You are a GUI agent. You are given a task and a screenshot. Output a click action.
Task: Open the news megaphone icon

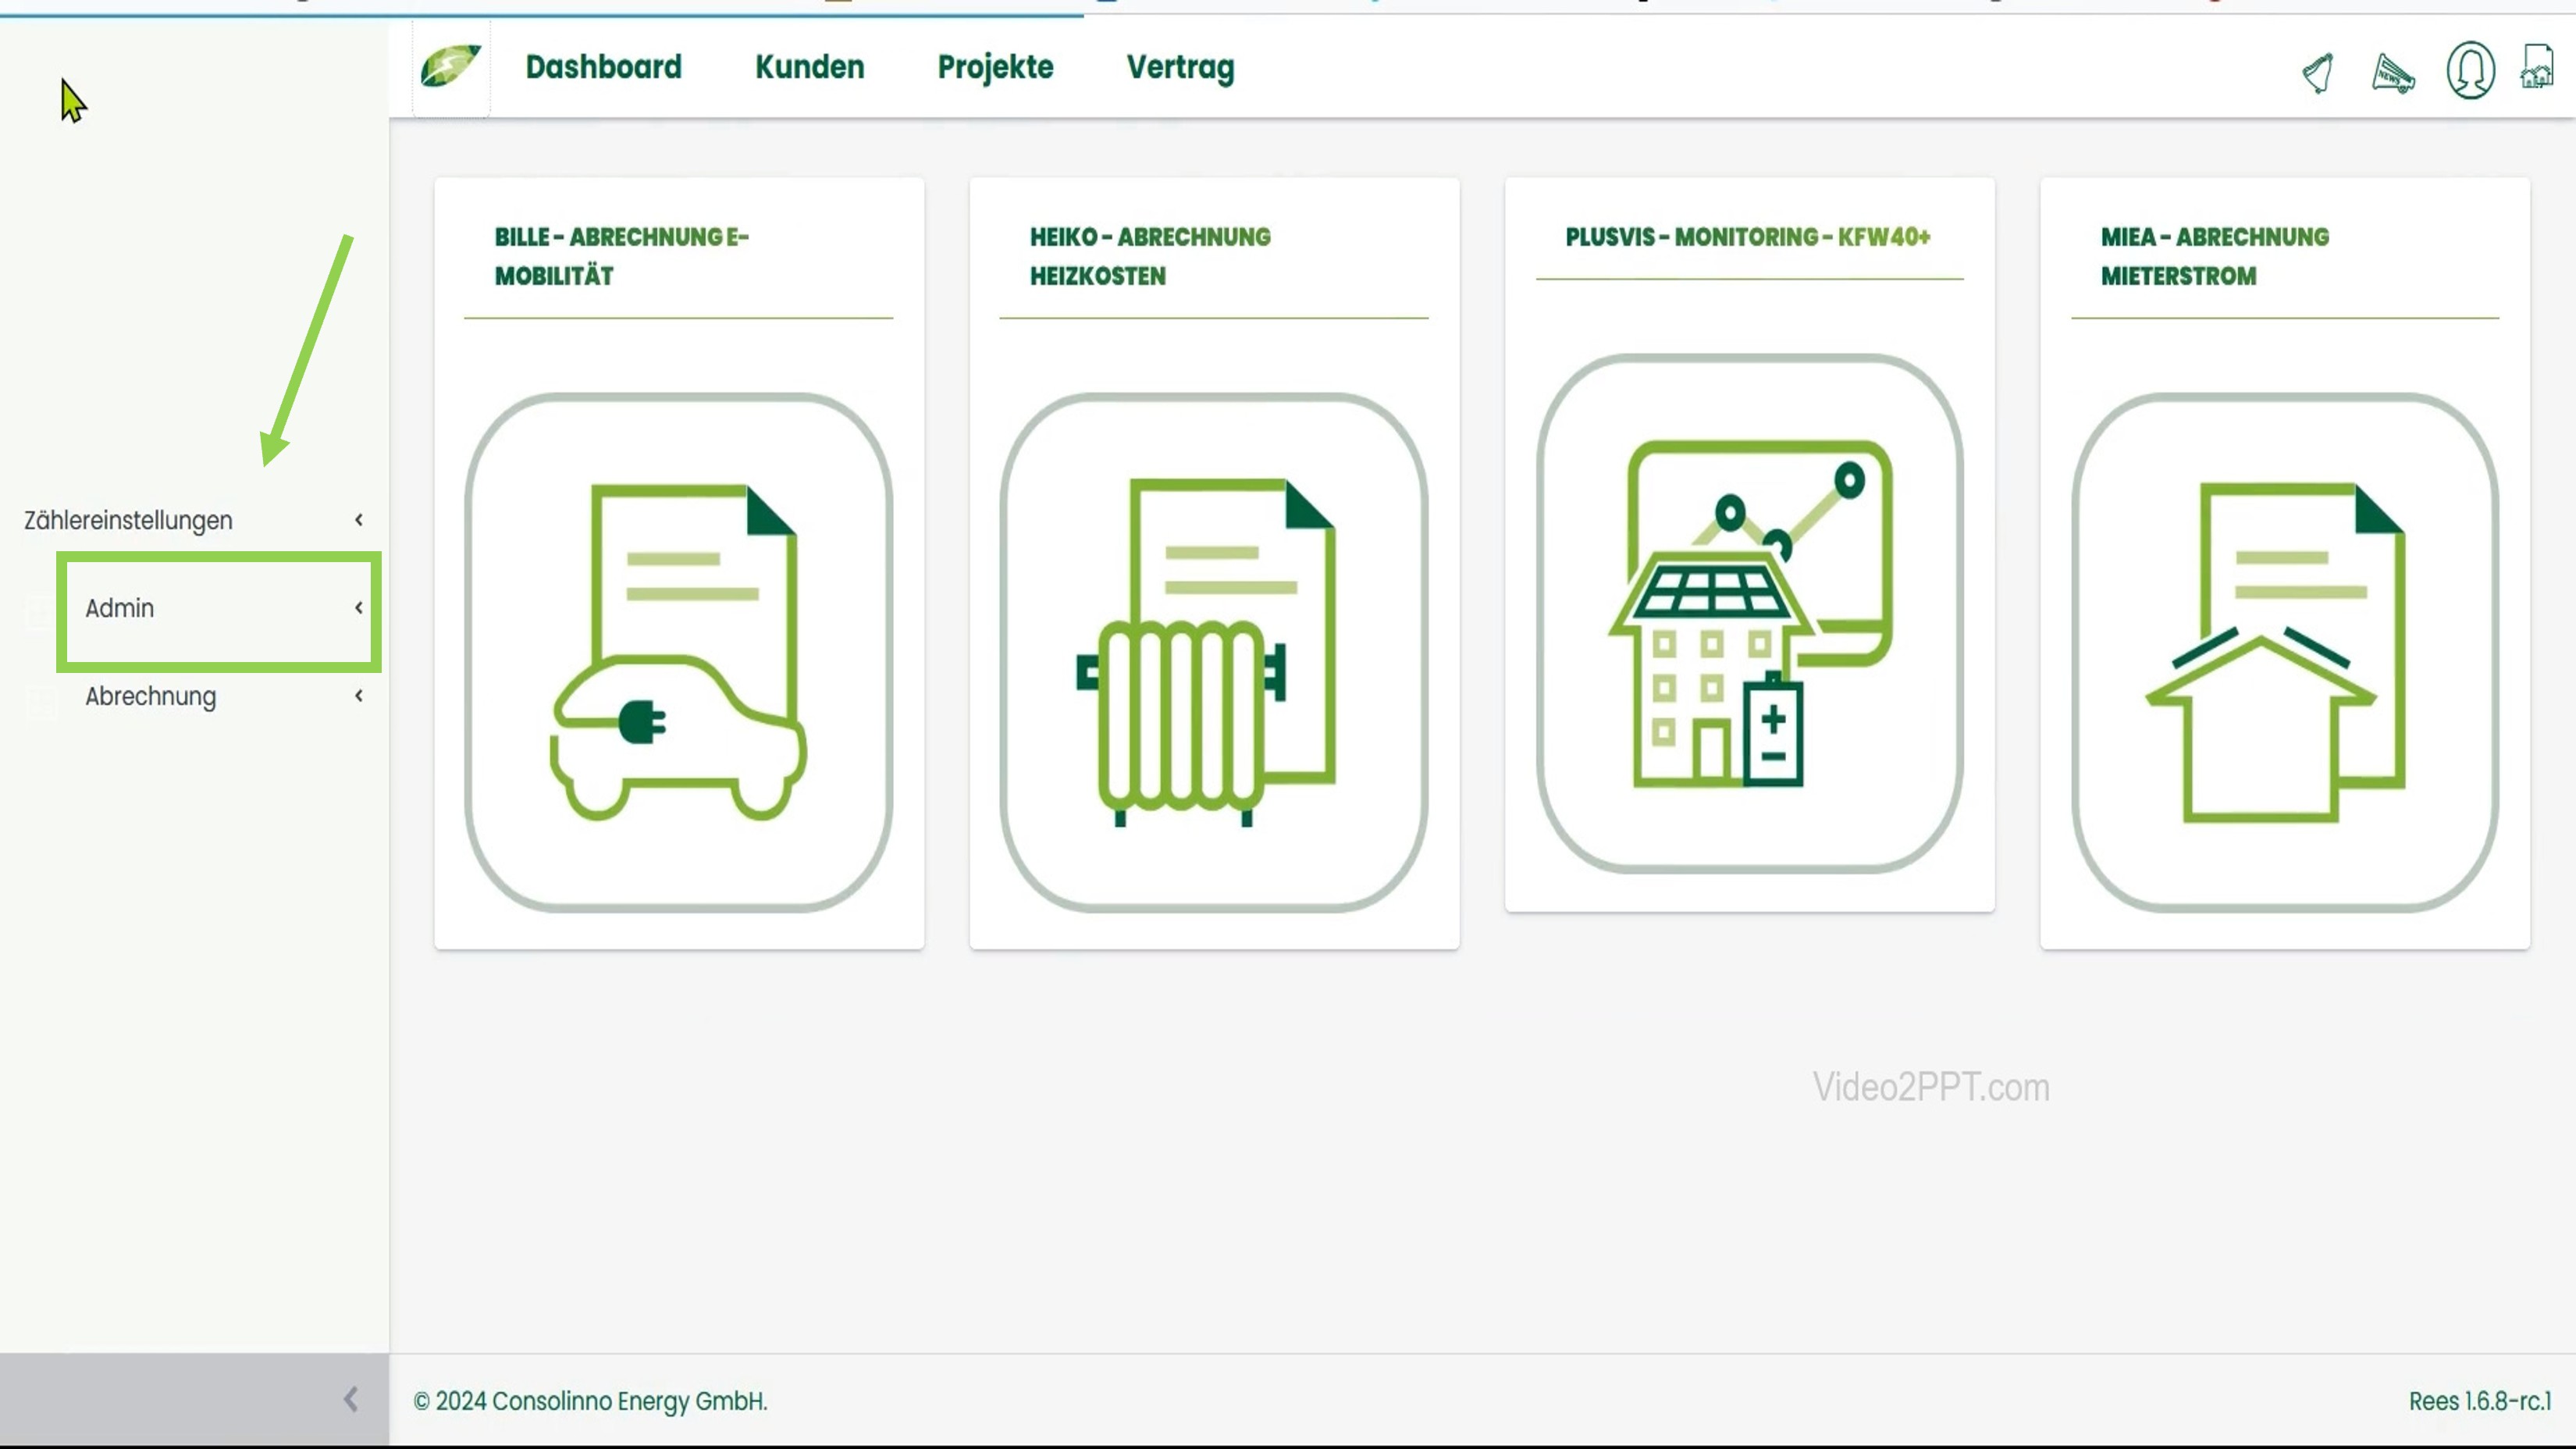tap(2393, 72)
